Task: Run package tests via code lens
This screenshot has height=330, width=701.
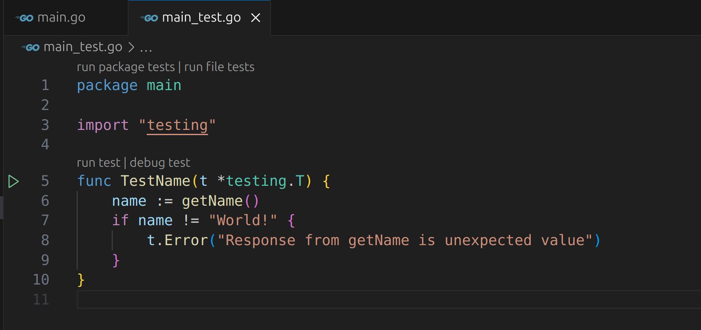Action: coord(126,67)
